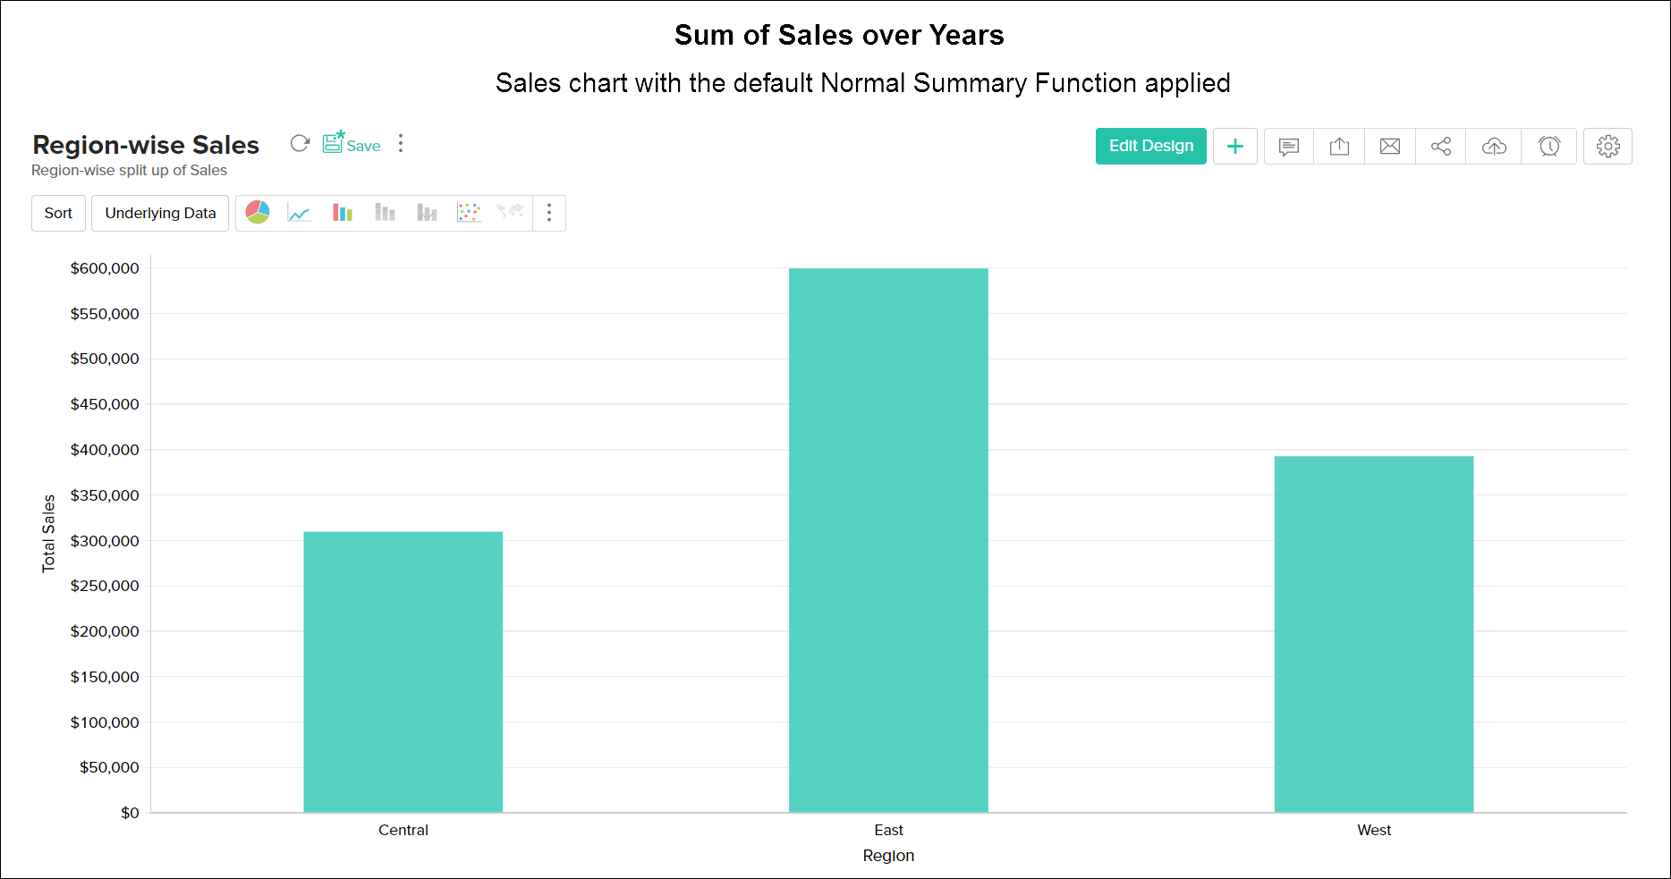Open the report settings gear
The width and height of the screenshot is (1671, 879).
(1607, 146)
